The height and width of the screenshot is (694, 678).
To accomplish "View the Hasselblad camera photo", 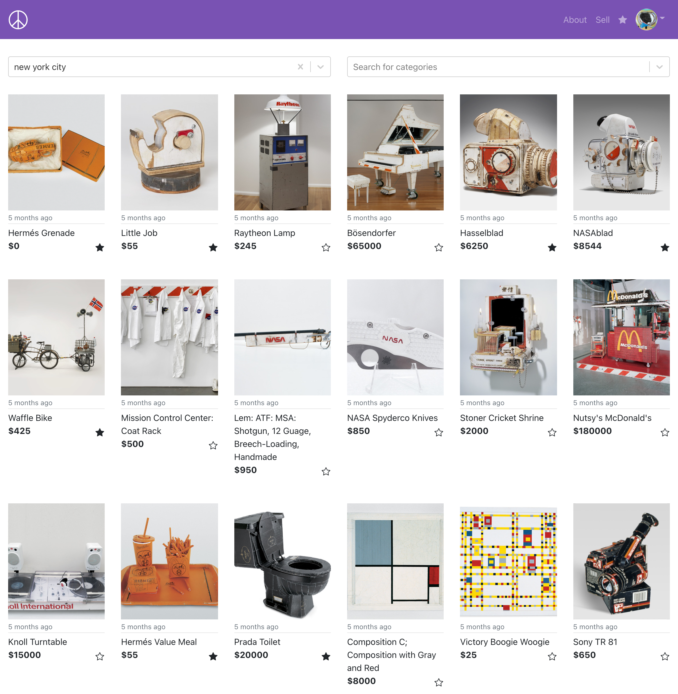I will coord(508,152).
